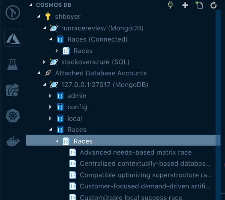Open Customer-focused demand-driven artifi... document
225x200 pixels.
coord(145,186)
